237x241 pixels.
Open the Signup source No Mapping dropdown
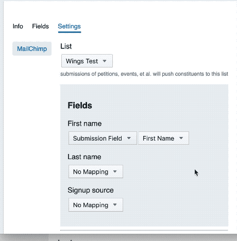point(96,205)
